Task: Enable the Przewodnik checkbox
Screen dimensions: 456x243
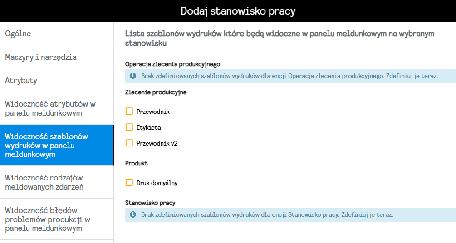Action: pyautogui.click(x=129, y=112)
